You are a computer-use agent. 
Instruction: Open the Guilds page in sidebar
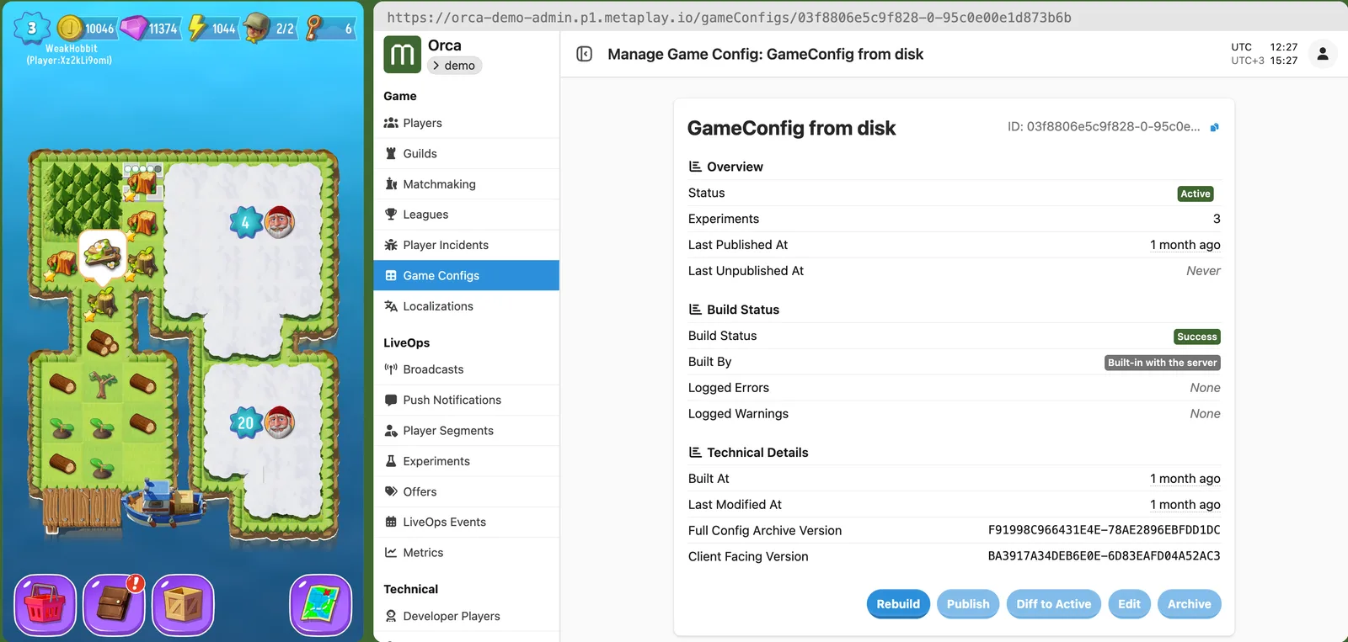pos(466,153)
